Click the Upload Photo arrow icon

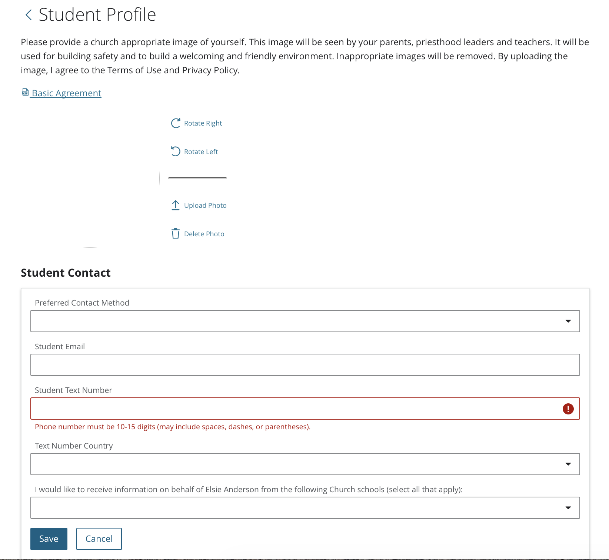click(176, 205)
